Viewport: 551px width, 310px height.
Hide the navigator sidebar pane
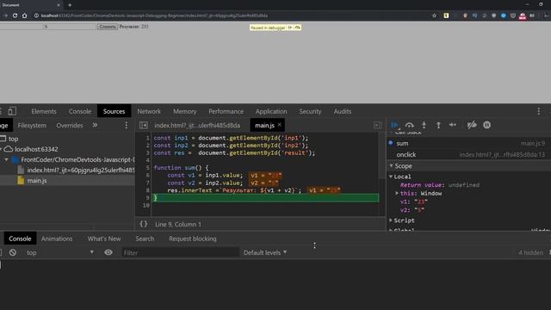click(x=144, y=125)
